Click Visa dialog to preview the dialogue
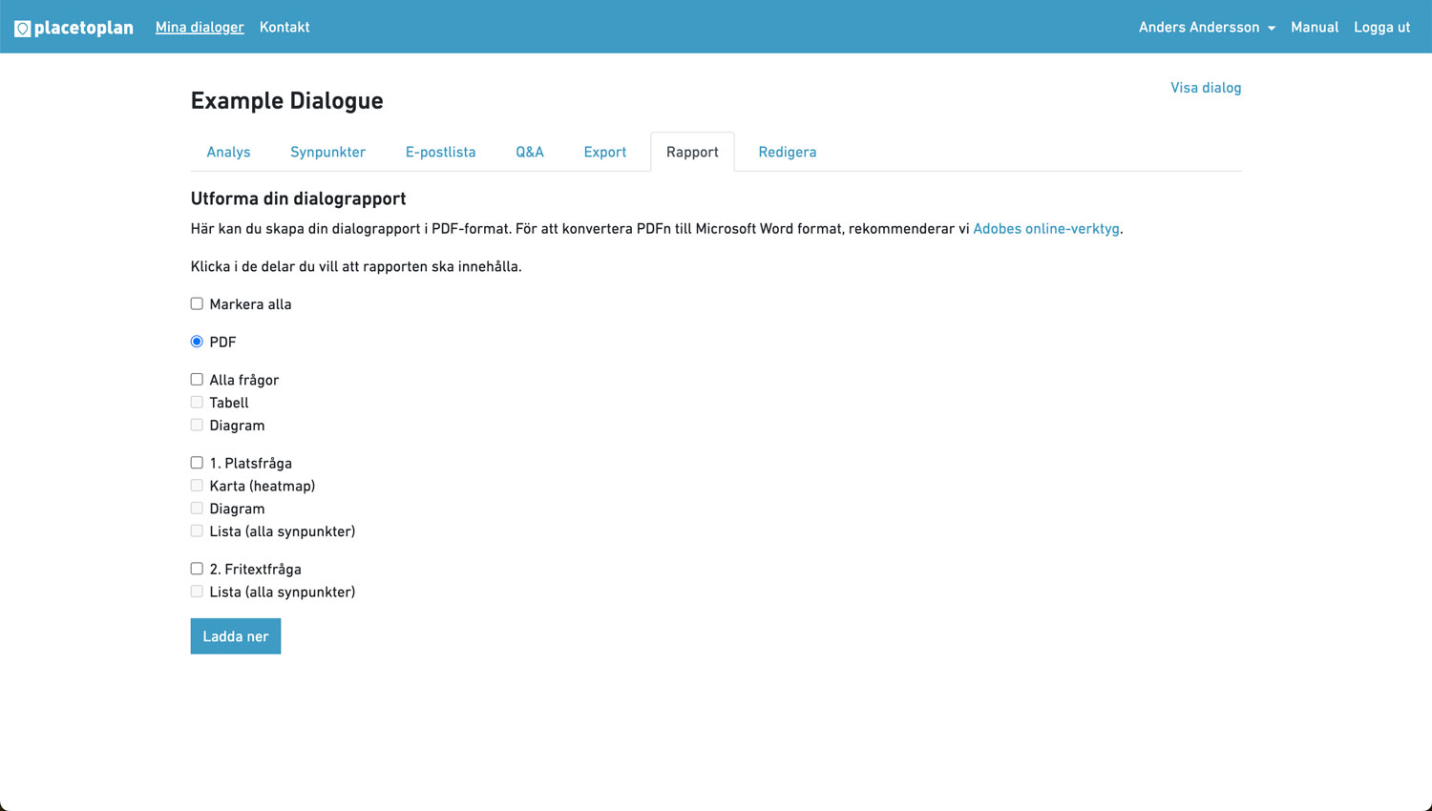1432x811 pixels. pos(1205,87)
